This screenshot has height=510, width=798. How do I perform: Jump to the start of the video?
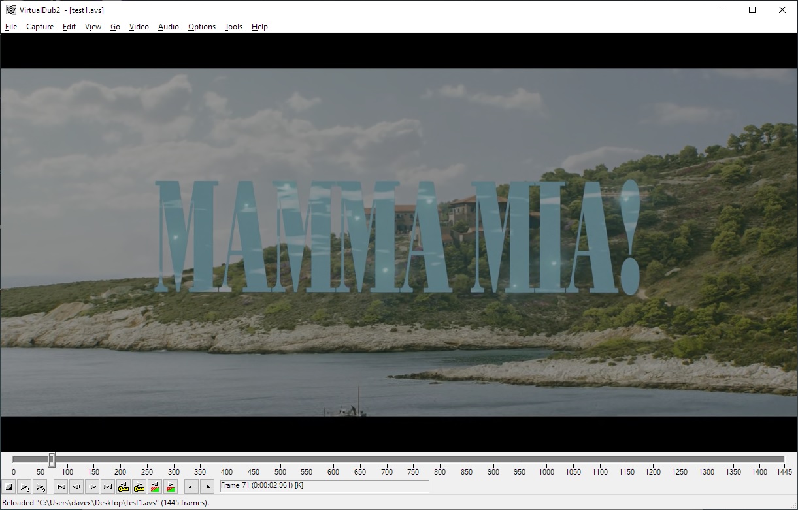tap(61, 486)
